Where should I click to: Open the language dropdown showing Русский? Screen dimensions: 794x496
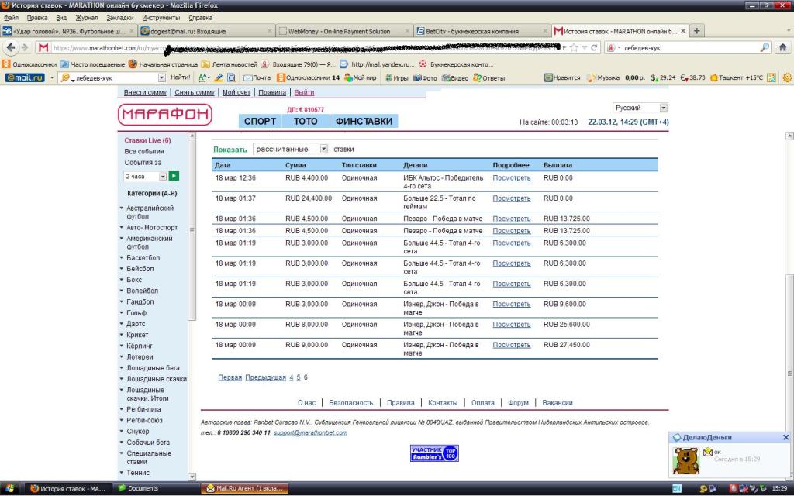click(x=664, y=108)
